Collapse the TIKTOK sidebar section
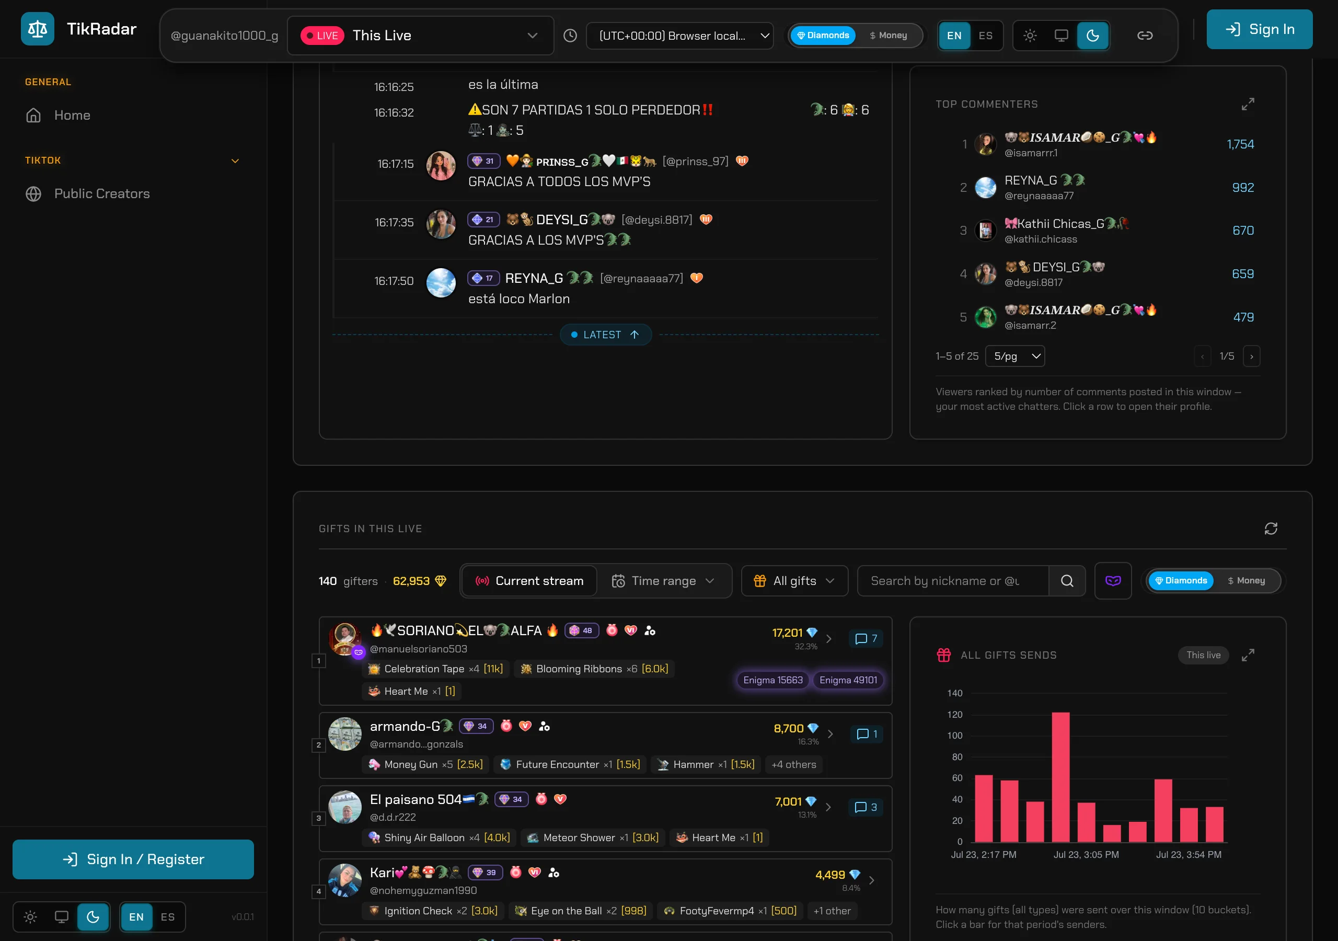1338x941 pixels. click(x=235, y=160)
